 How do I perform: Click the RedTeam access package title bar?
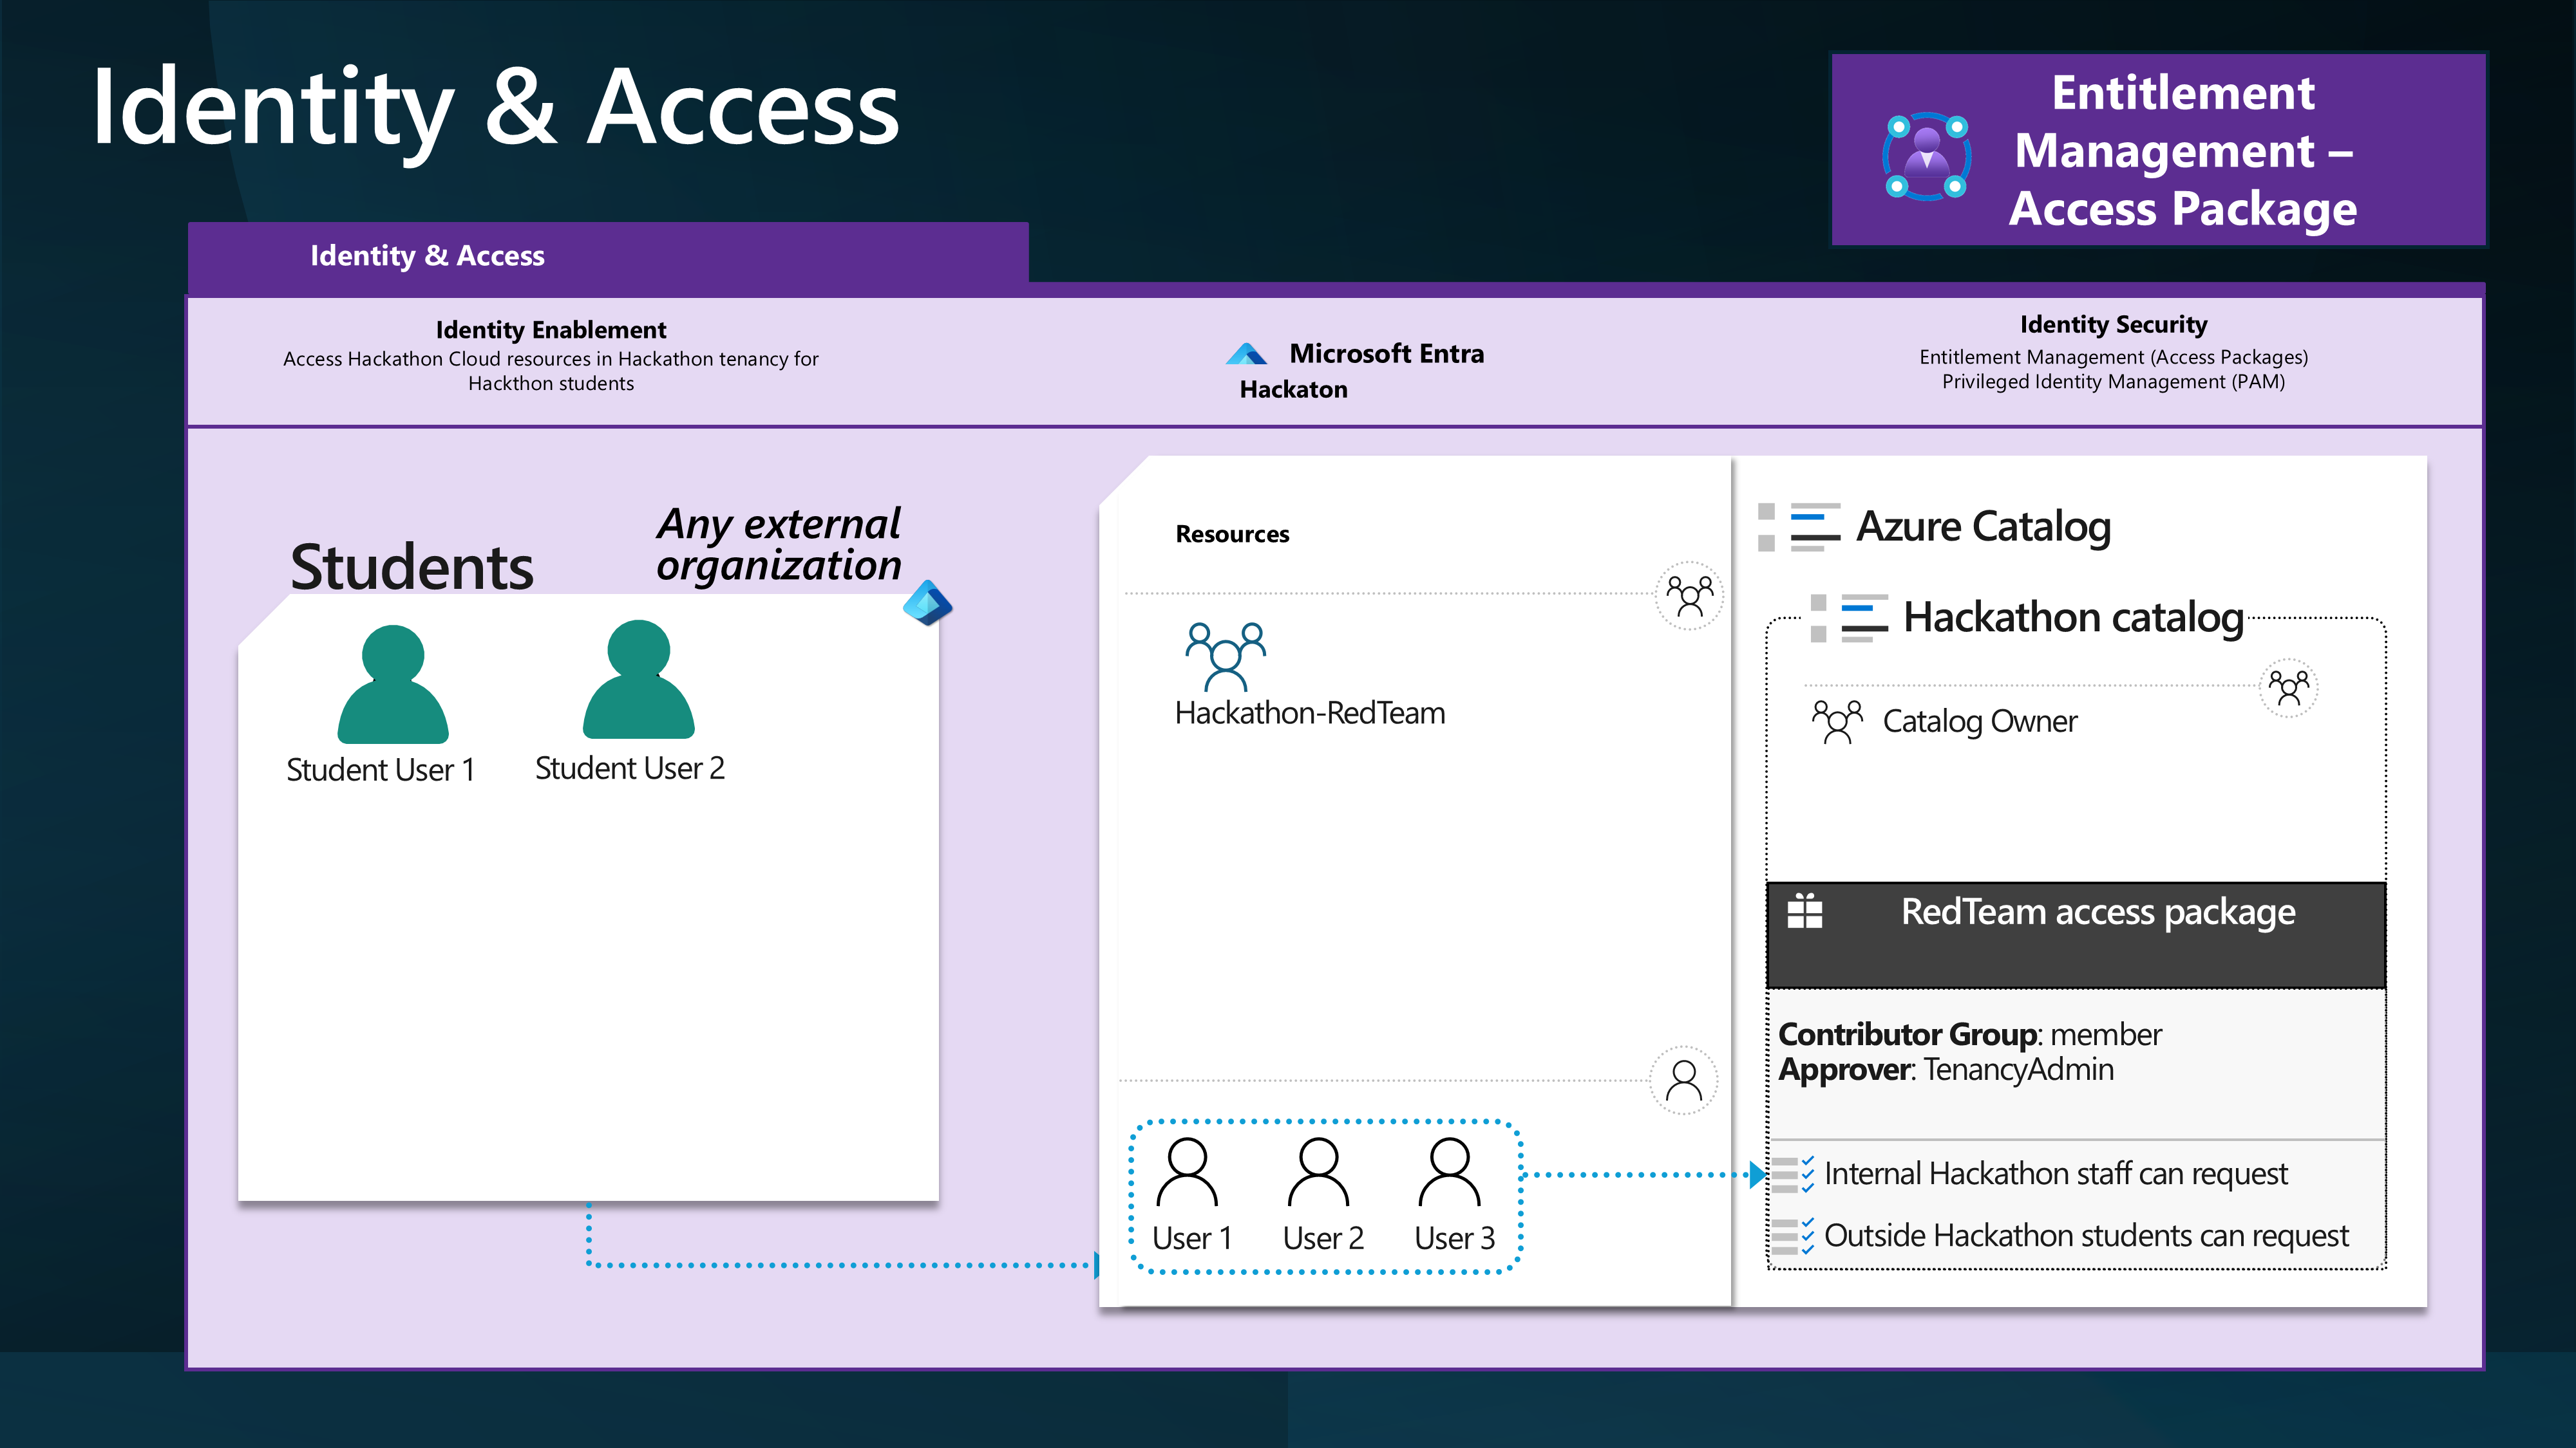(x=2076, y=935)
